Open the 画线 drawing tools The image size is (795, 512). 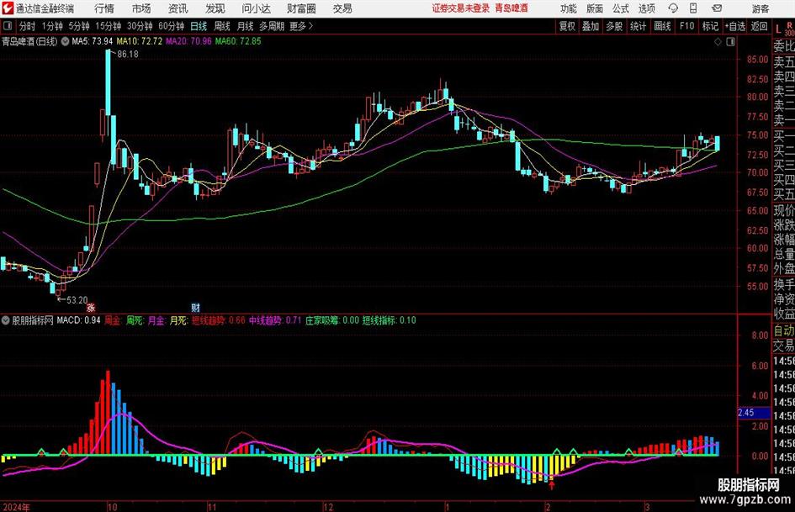662,26
